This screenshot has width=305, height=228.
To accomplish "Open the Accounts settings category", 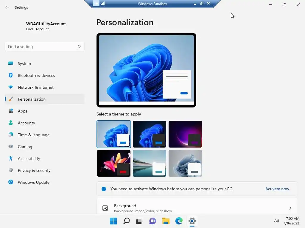I will point(45,123).
